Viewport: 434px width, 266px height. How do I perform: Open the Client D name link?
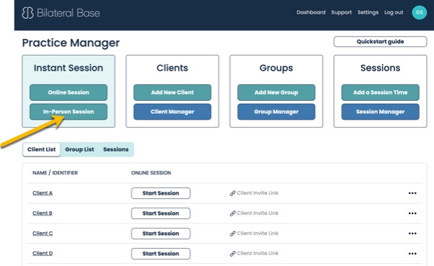click(x=43, y=254)
